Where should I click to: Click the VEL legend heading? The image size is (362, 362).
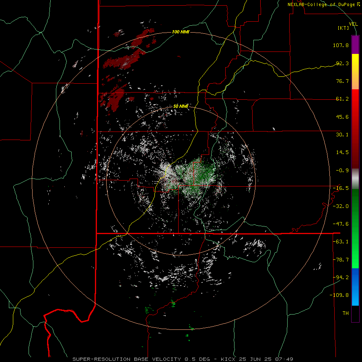(353, 24)
